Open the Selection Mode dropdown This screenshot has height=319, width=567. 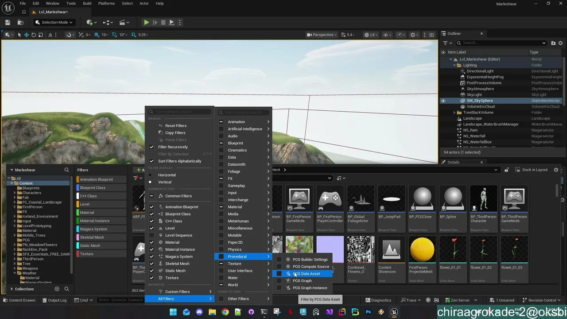53,22
